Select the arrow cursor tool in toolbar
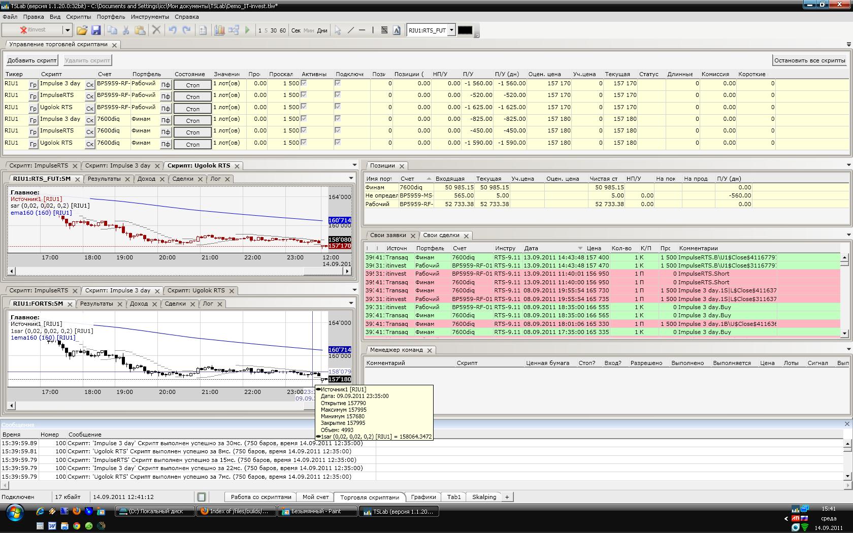 (338, 30)
